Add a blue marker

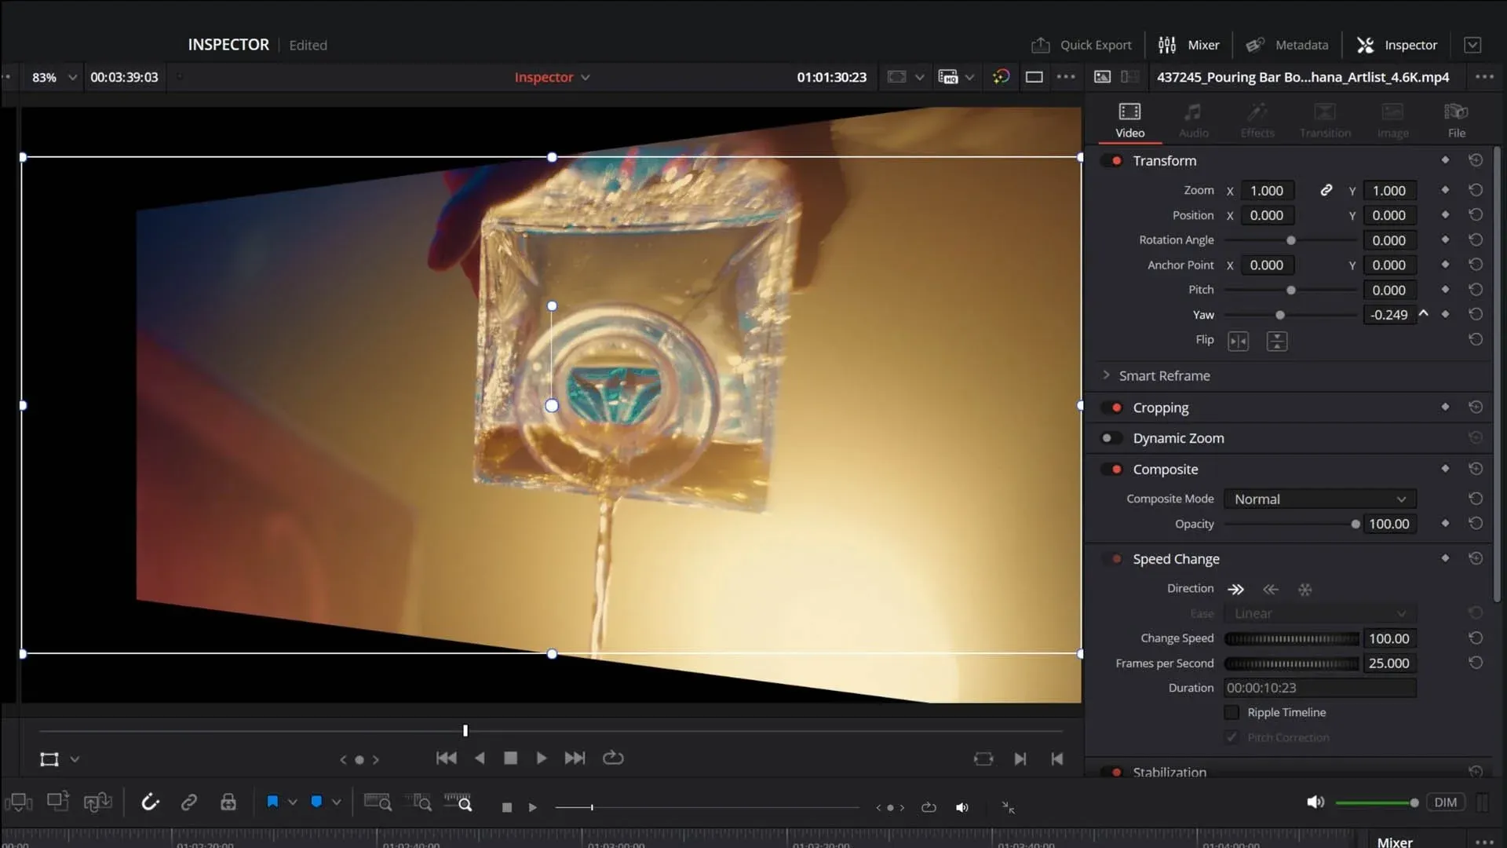316,802
